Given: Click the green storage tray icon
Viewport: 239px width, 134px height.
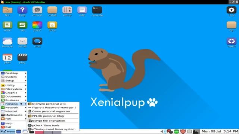Looking at the screenshot, I should point(176,131).
